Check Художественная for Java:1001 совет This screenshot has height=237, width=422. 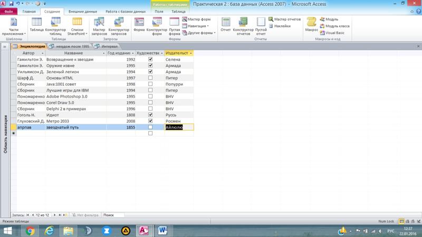click(150, 84)
